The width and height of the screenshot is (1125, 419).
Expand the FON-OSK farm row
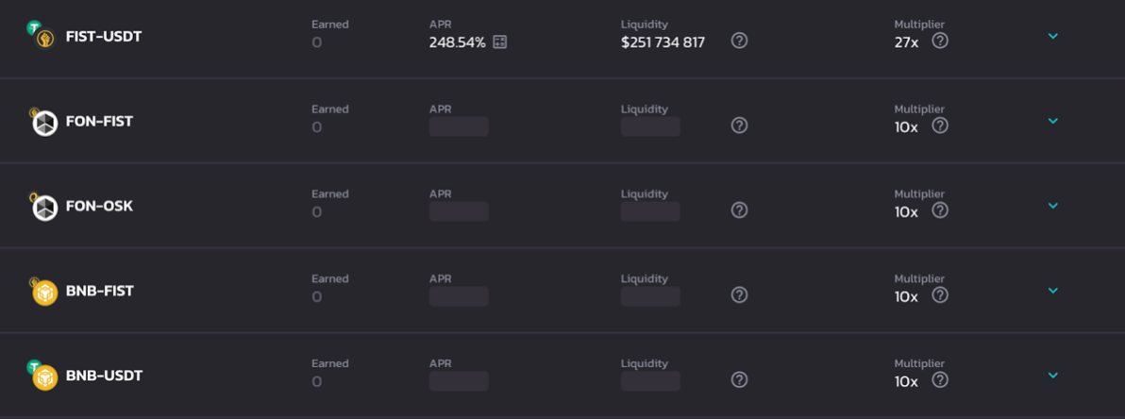click(x=1053, y=206)
